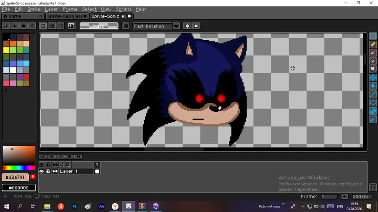Go to first frame button
The width and height of the screenshot is (378, 212).
[43, 156]
